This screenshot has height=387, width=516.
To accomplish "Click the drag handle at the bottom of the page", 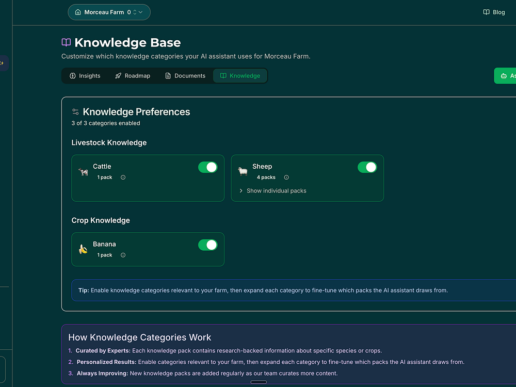I will tap(259, 382).
